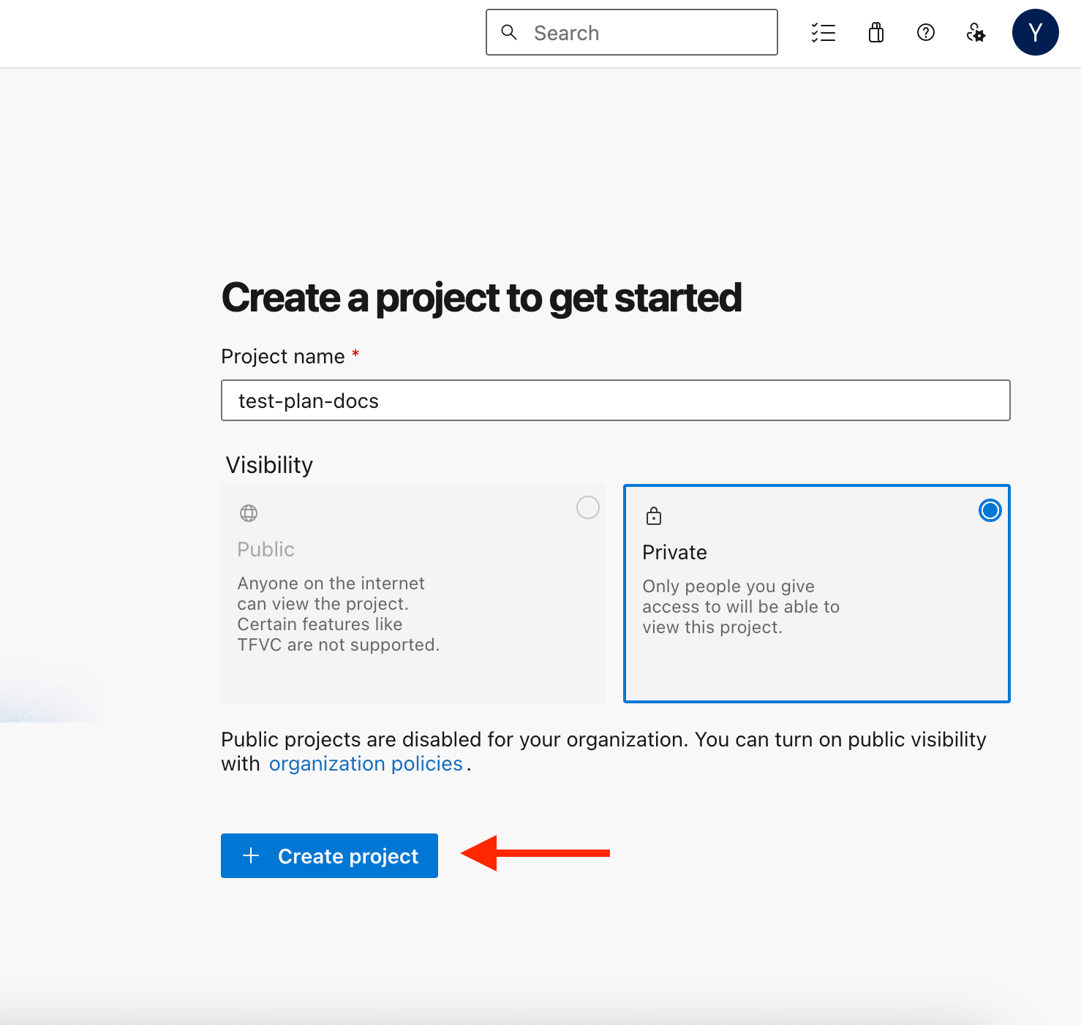This screenshot has height=1025, width=1081.
Task: Open the organization policies link
Action: 366,764
